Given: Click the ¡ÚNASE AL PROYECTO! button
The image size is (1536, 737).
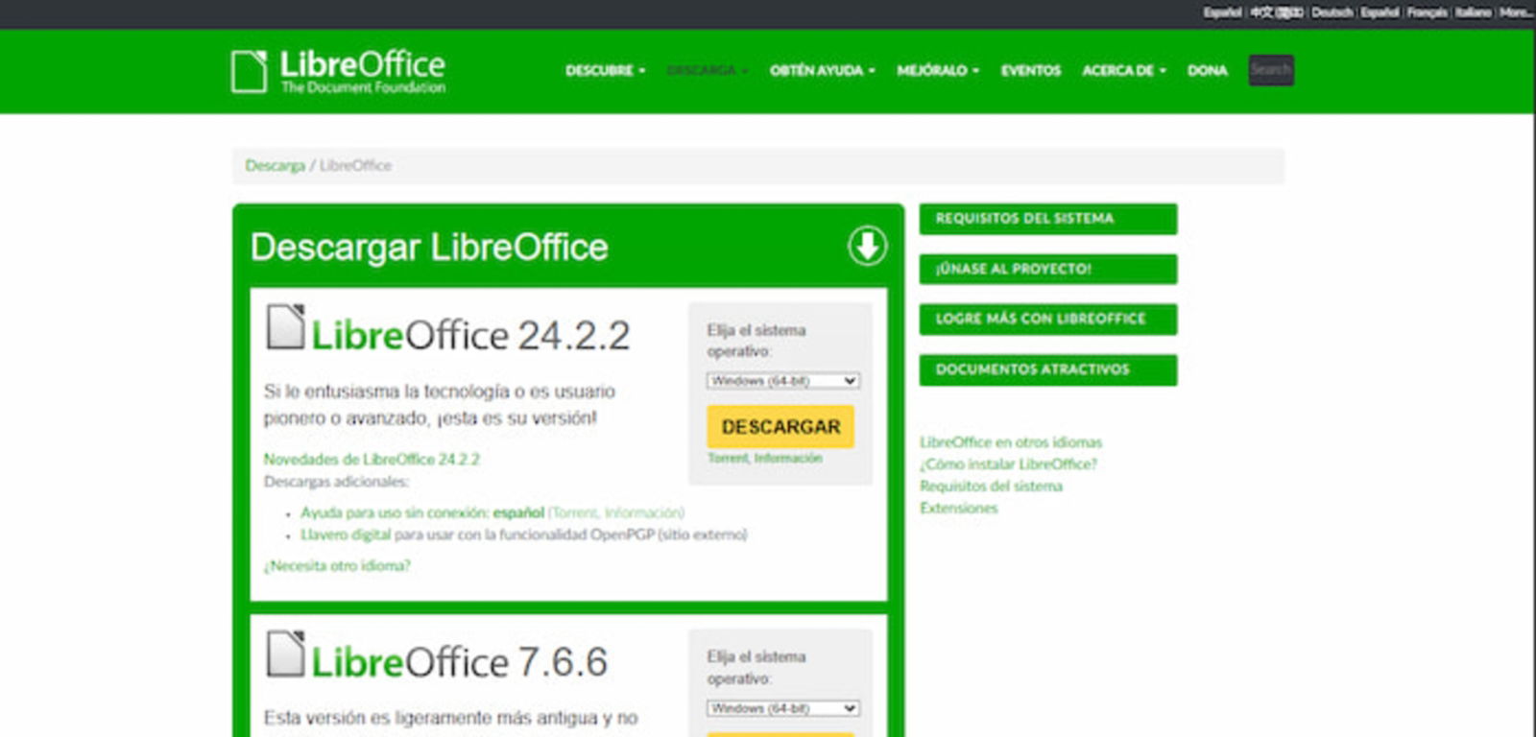Looking at the screenshot, I should pyautogui.click(x=1048, y=269).
